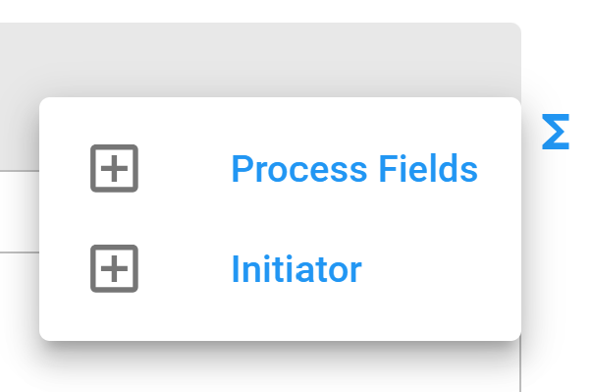Select the Initiator link
The image size is (592, 392).
click(296, 269)
